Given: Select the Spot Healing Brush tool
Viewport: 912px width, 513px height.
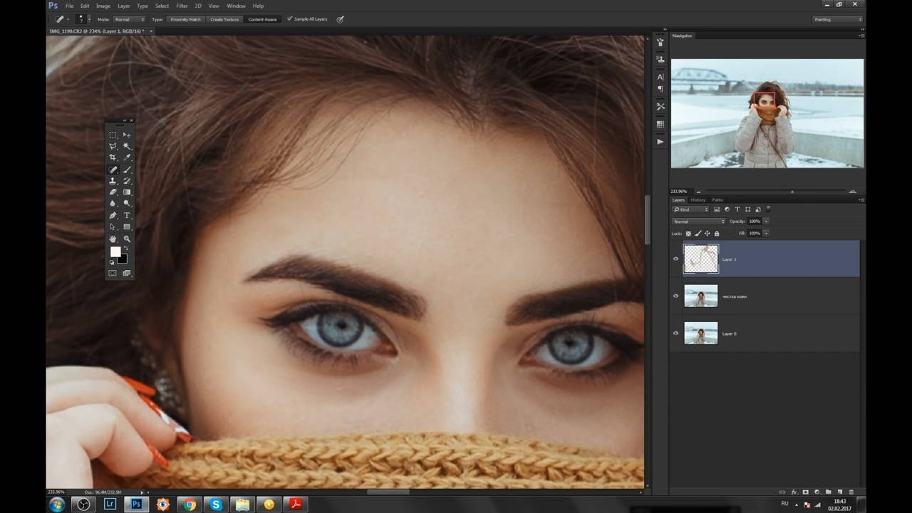Looking at the screenshot, I should click(113, 170).
